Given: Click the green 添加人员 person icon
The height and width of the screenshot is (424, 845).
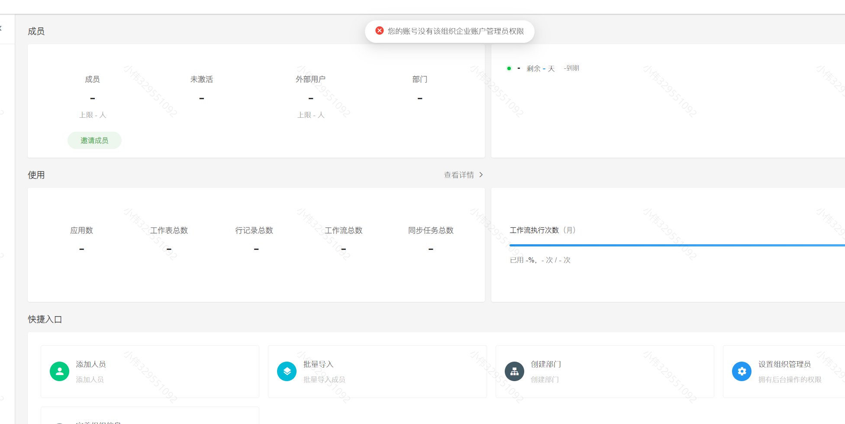Looking at the screenshot, I should click(59, 372).
